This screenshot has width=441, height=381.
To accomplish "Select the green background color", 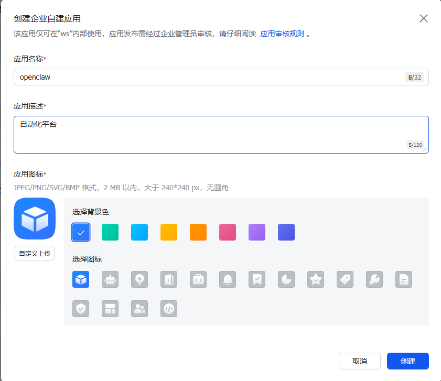I will pos(110,232).
